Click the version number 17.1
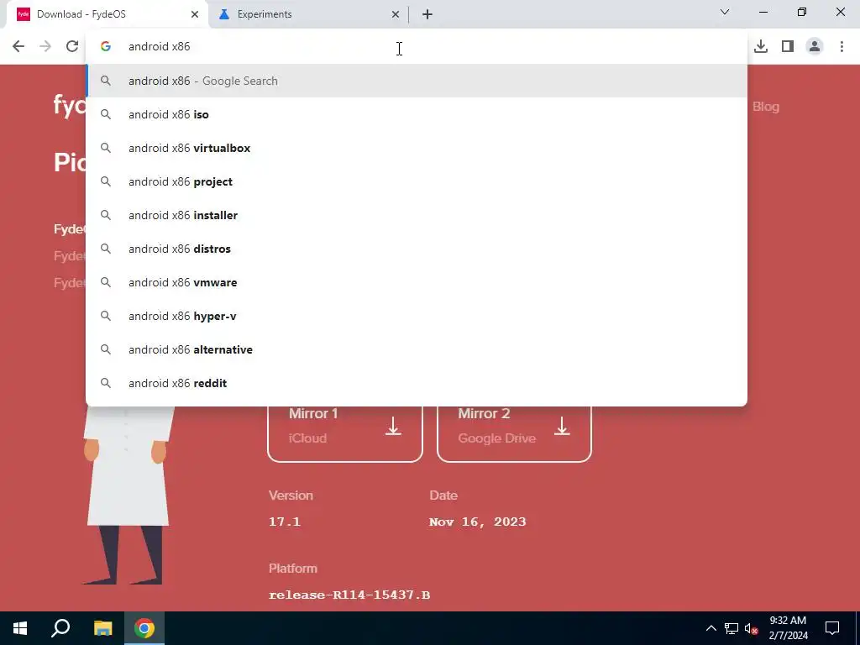This screenshot has width=860, height=645. click(x=285, y=522)
